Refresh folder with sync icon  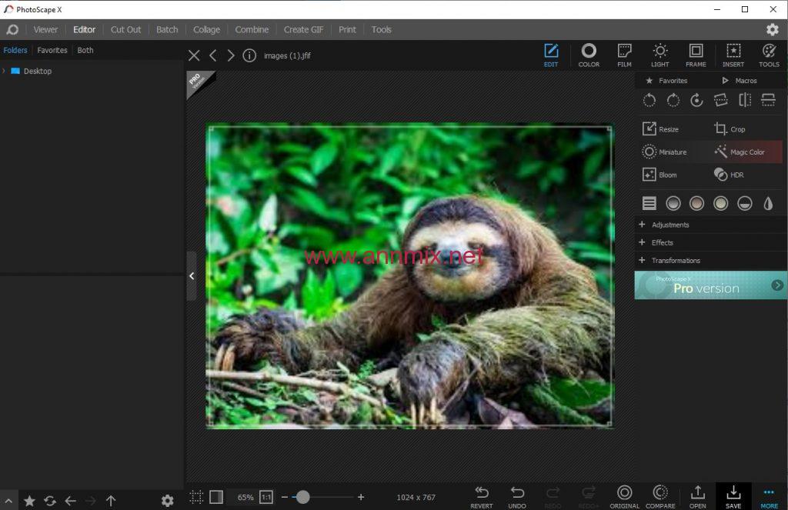point(50,501)
